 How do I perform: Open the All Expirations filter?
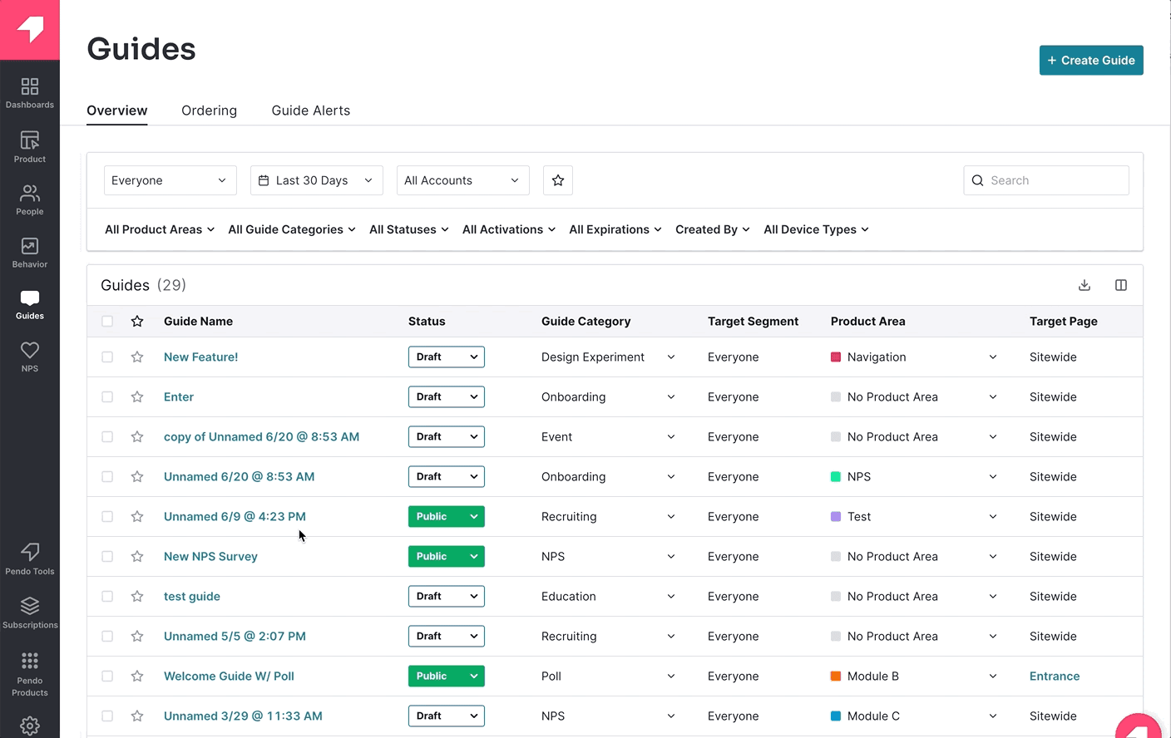(615, 229)
